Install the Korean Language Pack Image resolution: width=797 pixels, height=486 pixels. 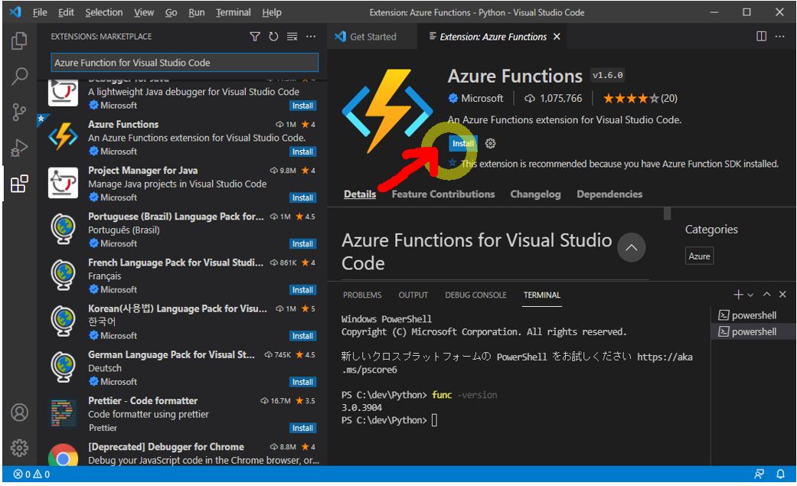pos(302,336)
